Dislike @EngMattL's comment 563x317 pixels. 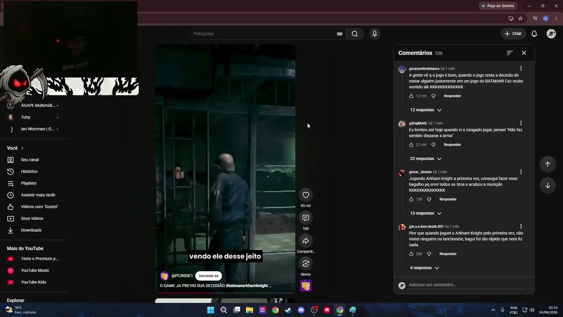click(x=433, y=145)
